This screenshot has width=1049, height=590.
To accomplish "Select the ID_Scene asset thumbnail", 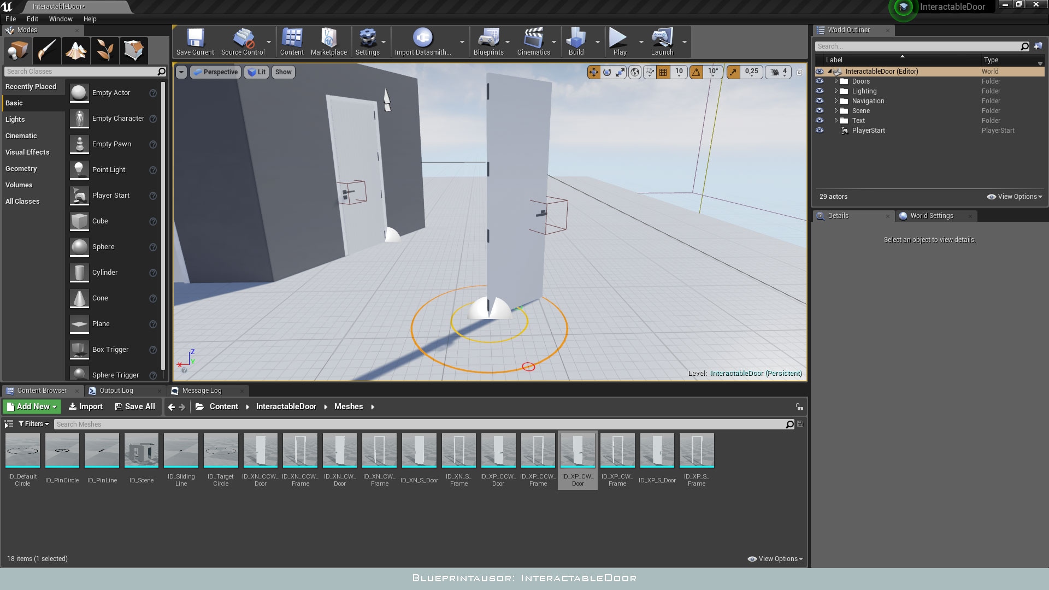I will pos(142,450).
